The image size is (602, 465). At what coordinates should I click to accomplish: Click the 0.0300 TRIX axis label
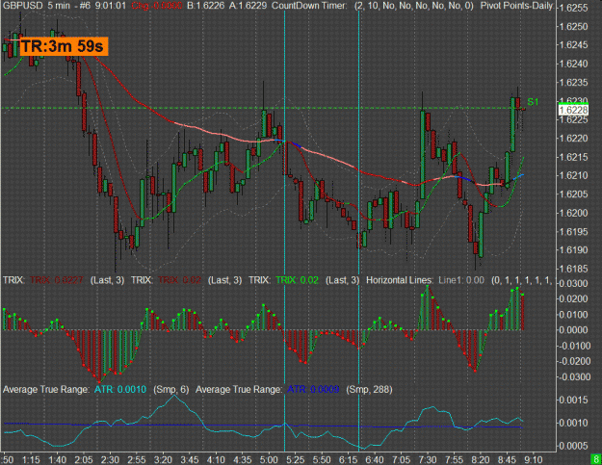tap(574, 284)
